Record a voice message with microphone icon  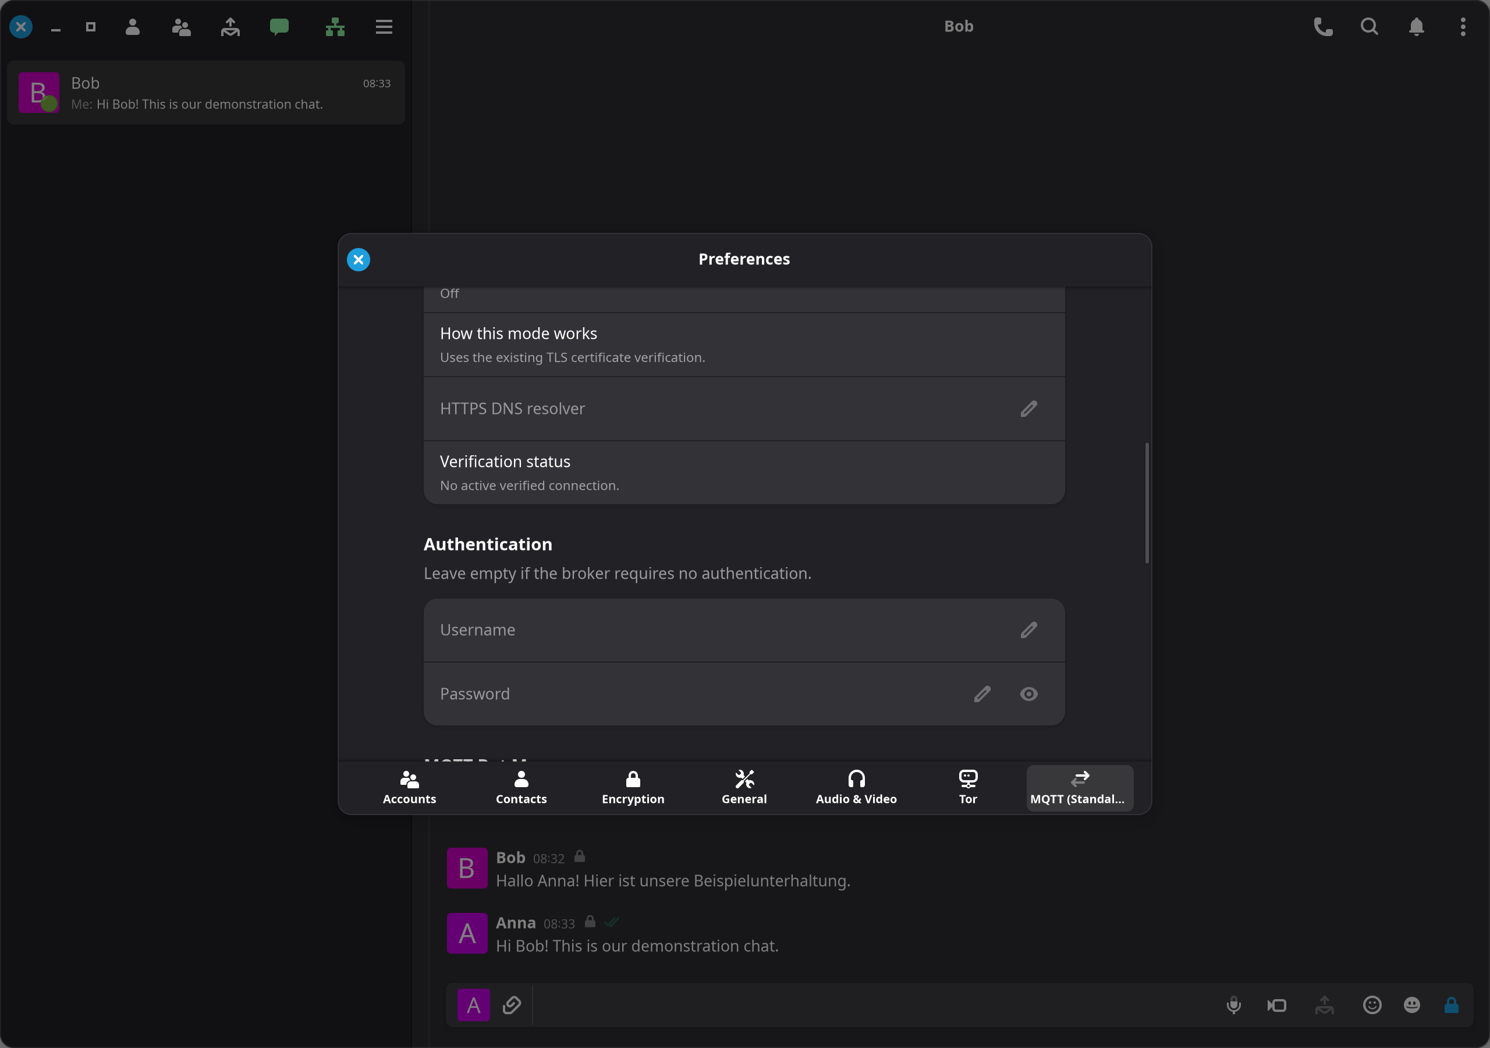(1233, 1005)
